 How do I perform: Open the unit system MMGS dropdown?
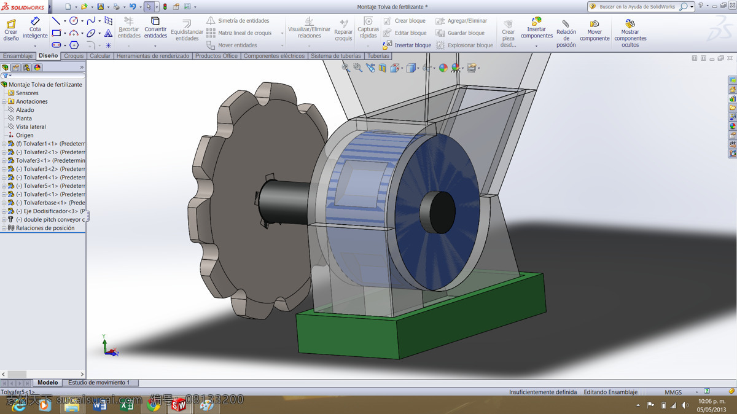697,392
